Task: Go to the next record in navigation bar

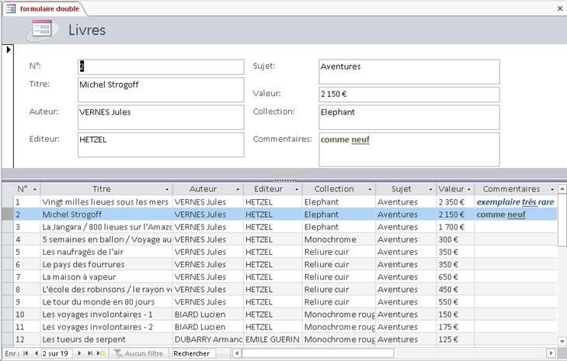Action: 79,353
